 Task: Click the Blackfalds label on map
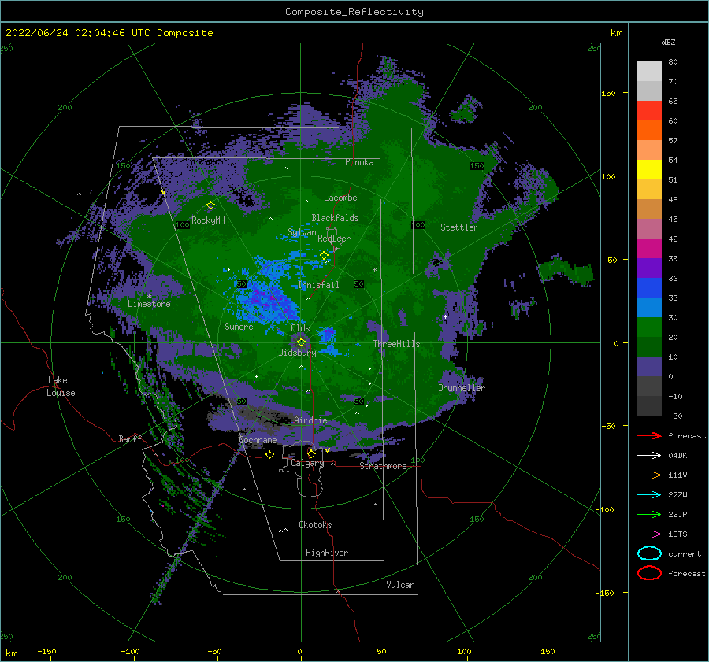pos(335,218)
